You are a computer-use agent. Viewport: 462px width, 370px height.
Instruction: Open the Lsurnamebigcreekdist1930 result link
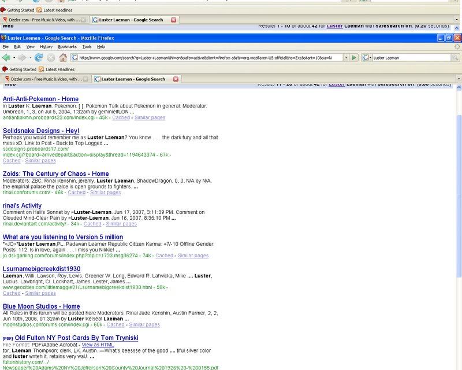pos(42,269)
